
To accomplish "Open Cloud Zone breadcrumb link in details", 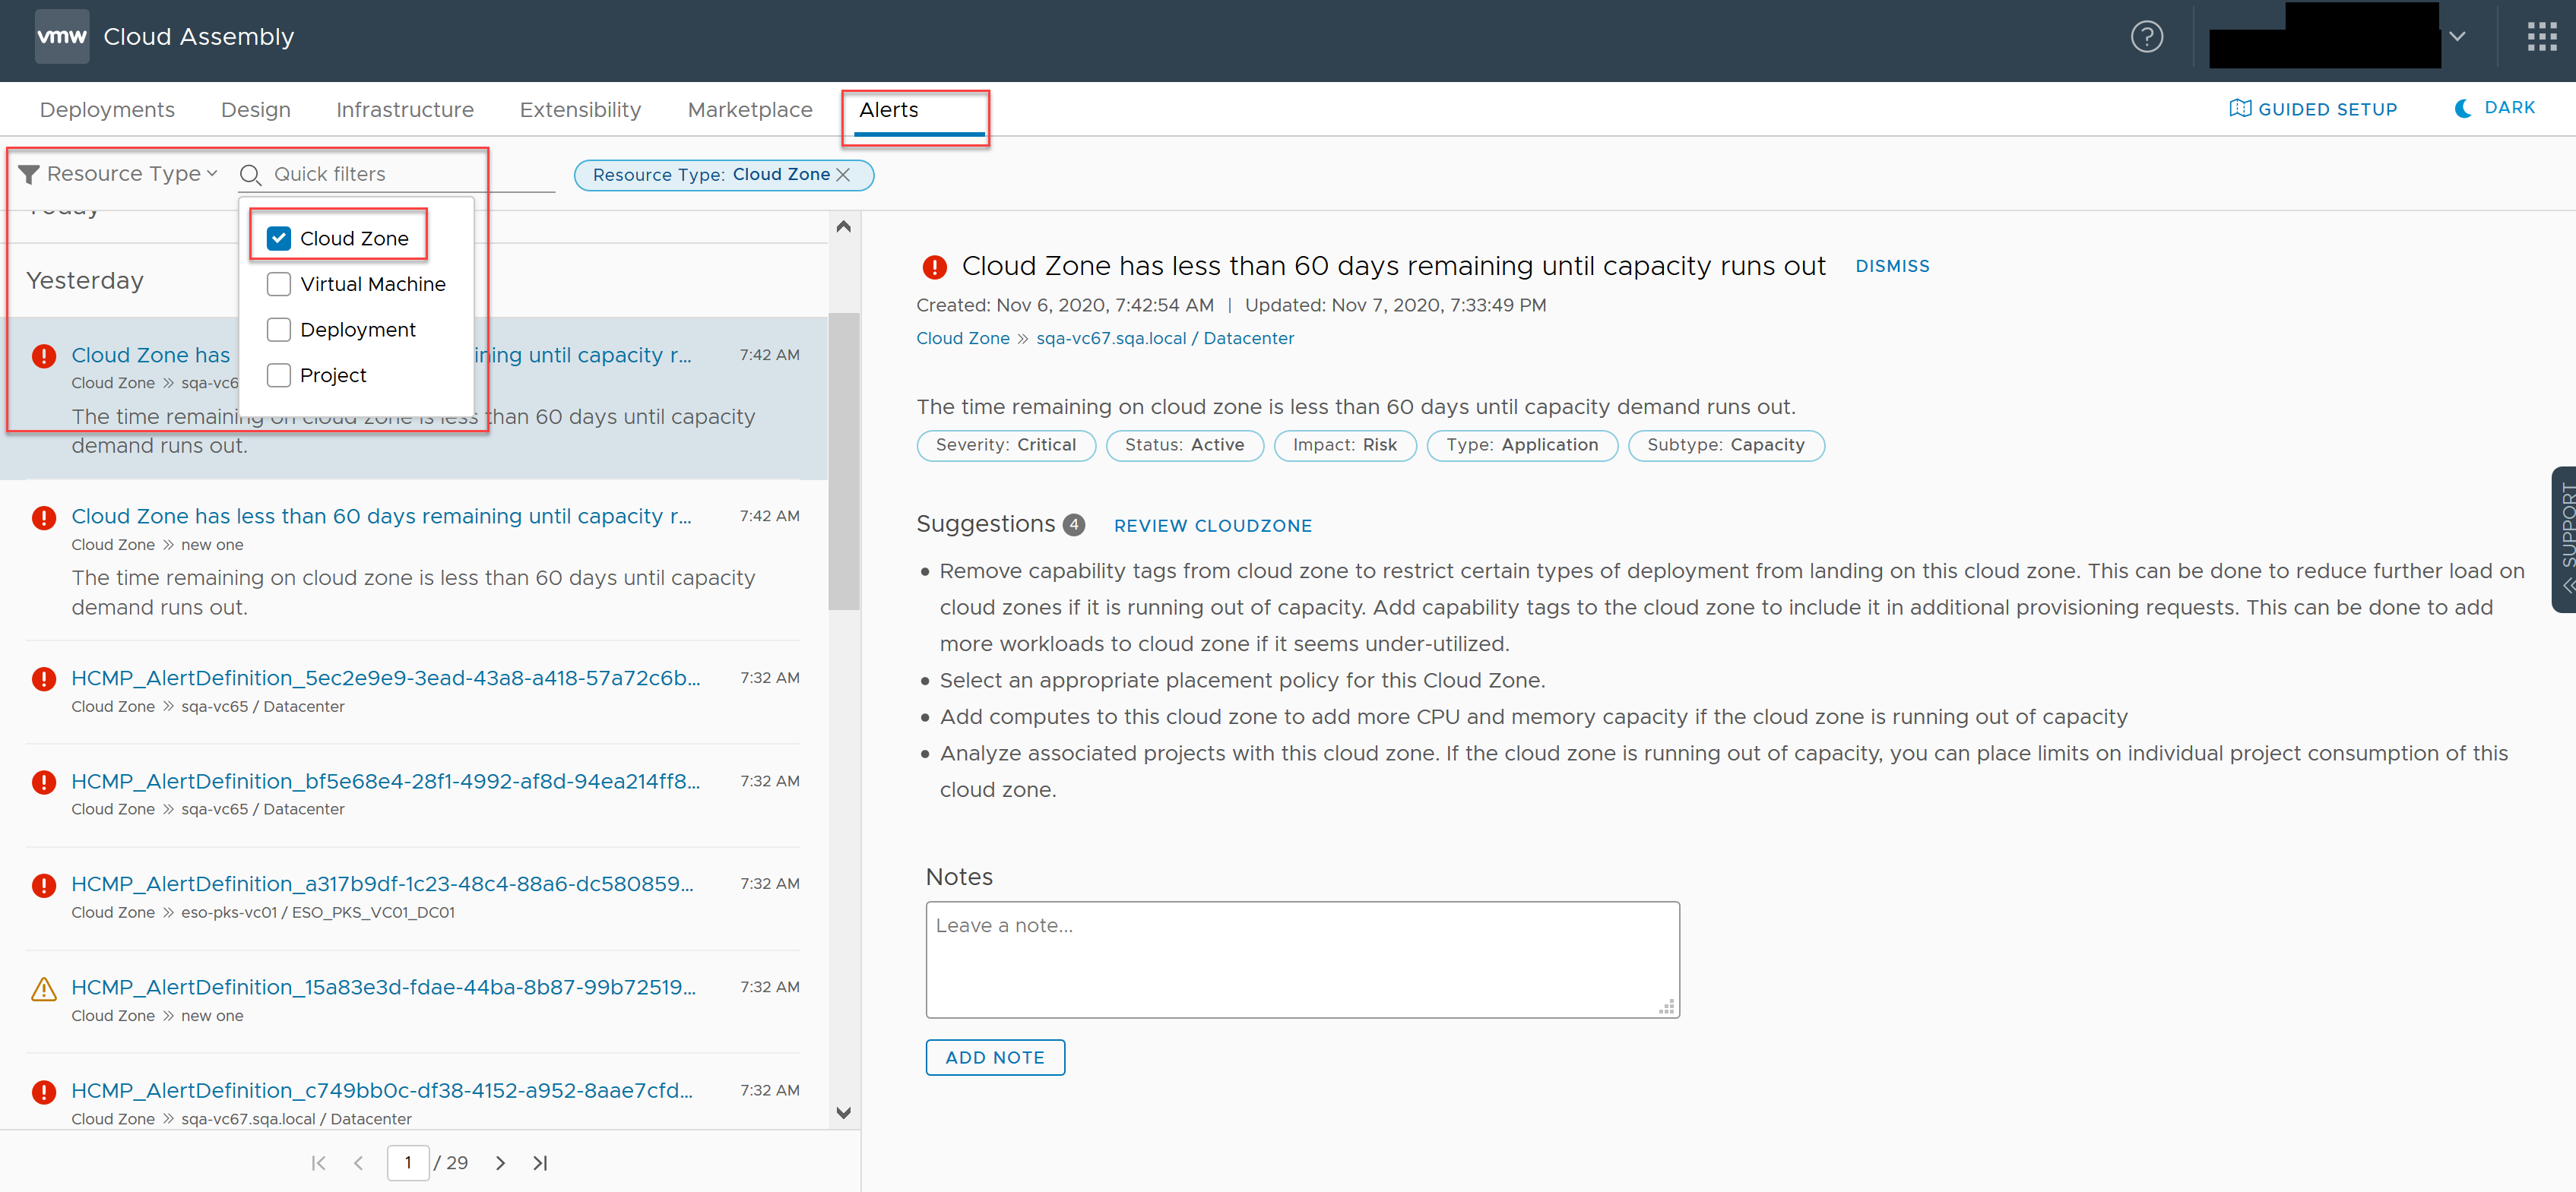I will [962, 339].
